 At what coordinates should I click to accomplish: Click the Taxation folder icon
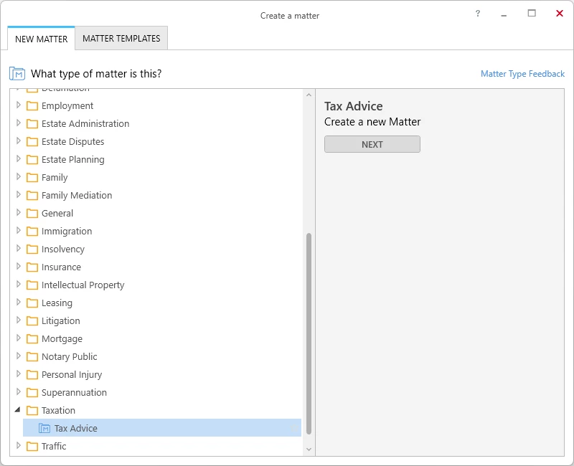point(32,410)
